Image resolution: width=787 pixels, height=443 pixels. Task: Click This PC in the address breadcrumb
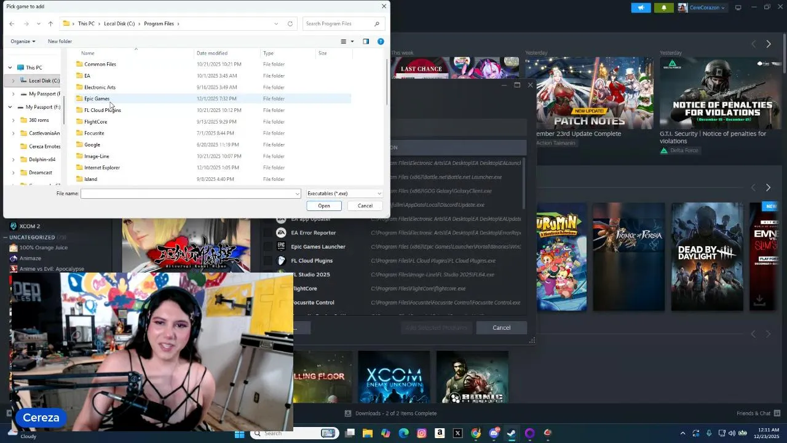[86, 23]
